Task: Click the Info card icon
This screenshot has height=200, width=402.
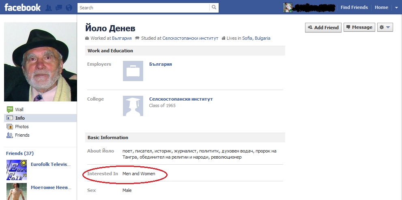Action: coord(10,118)
